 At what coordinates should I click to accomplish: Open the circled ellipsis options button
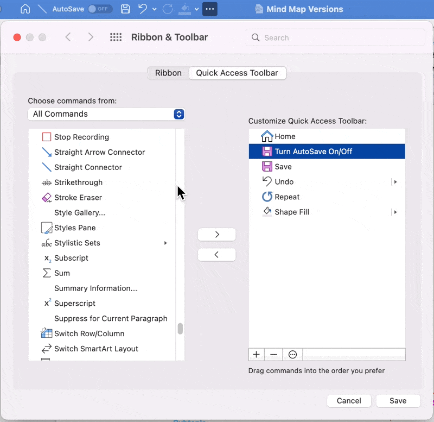click(x=292, y=355)
